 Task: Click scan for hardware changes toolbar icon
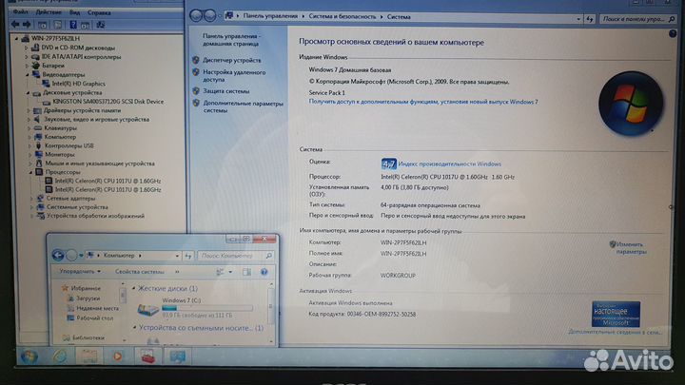coord(101,25)
